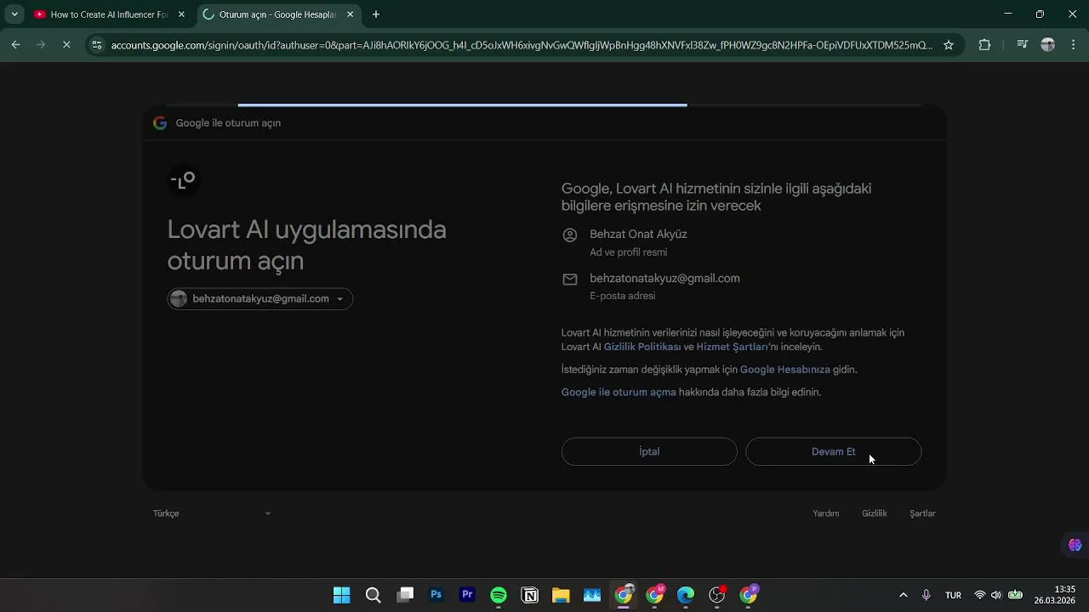Viewport: 1089px width, 612px height.
Task: Open the account chooser behzatonatakyuz@gmail.com
Action: tap(260, 298)
